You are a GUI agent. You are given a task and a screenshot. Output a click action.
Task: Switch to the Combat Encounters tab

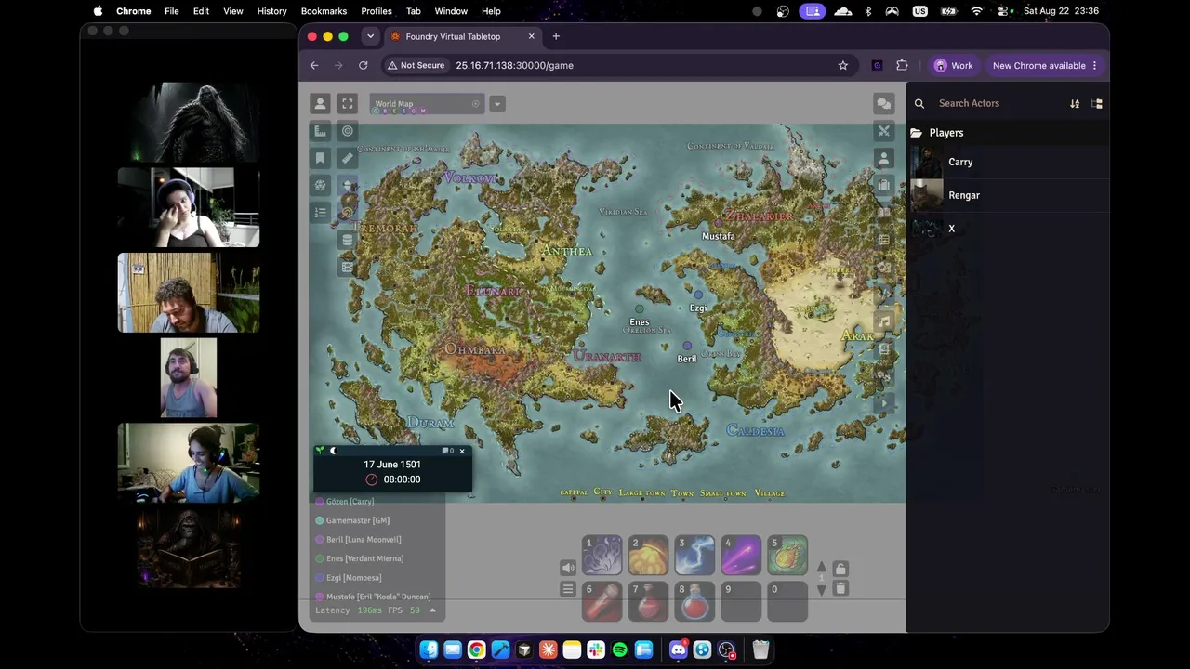click(x=884, y=131)
